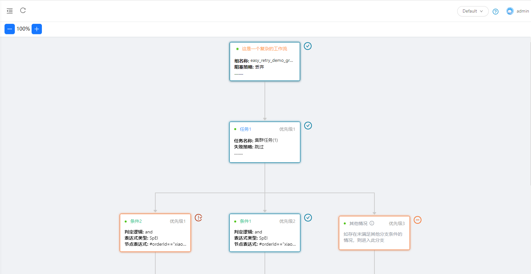Open the 条件2 condition node card
Viewport: 531px width, 274px height.
coord(155,233)
